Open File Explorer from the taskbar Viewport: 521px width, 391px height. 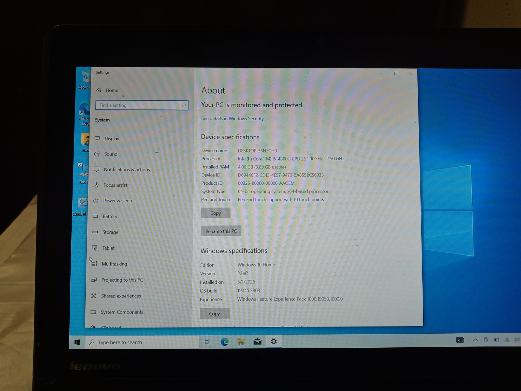coord(241,341)
